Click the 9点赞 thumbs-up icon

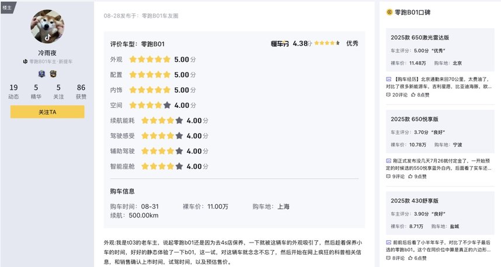(410, 177)
